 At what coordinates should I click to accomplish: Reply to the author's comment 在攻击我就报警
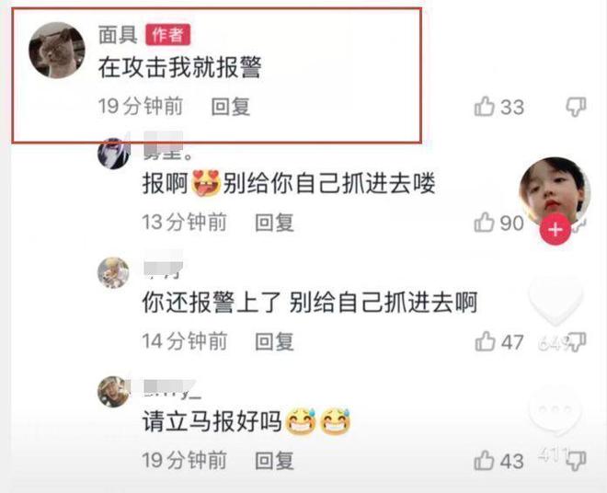tap(231, 107)
